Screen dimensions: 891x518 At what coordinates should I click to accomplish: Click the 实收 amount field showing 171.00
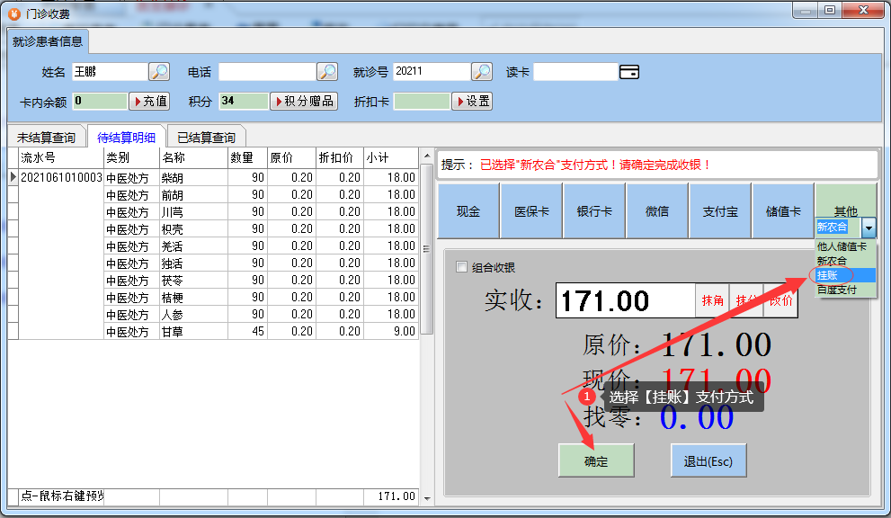625,300
